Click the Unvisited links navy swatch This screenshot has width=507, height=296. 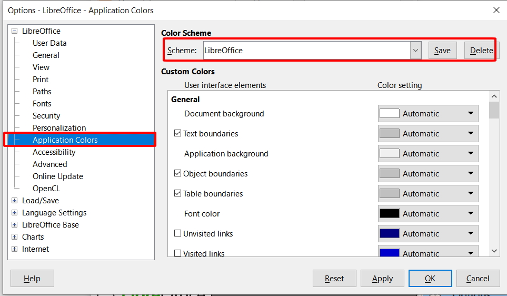(x=389, y=233)
